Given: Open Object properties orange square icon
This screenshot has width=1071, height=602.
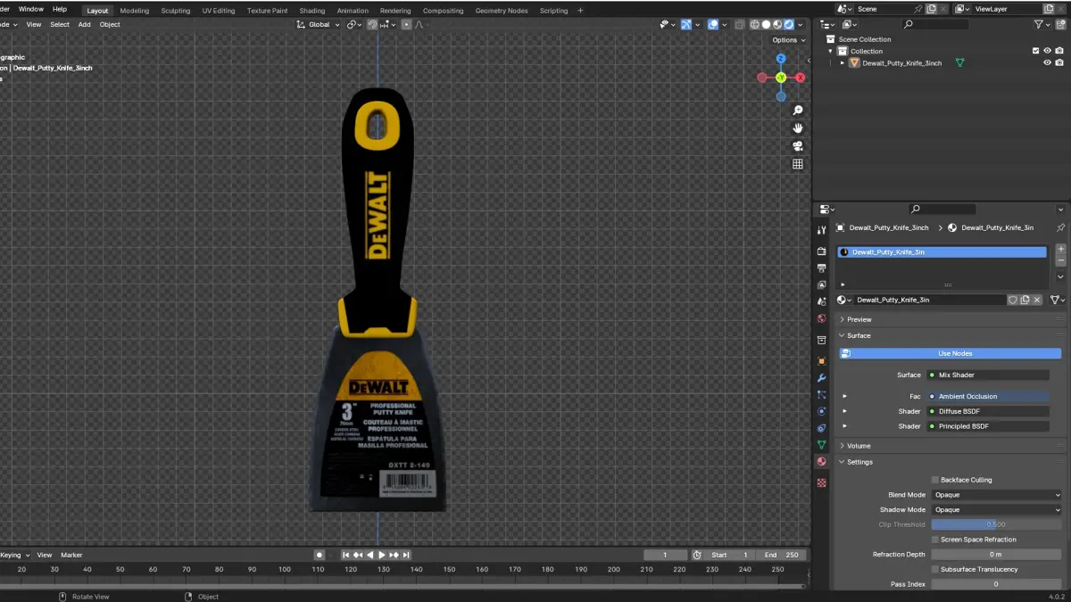Looking at the screenshot, I should point(821,361).
